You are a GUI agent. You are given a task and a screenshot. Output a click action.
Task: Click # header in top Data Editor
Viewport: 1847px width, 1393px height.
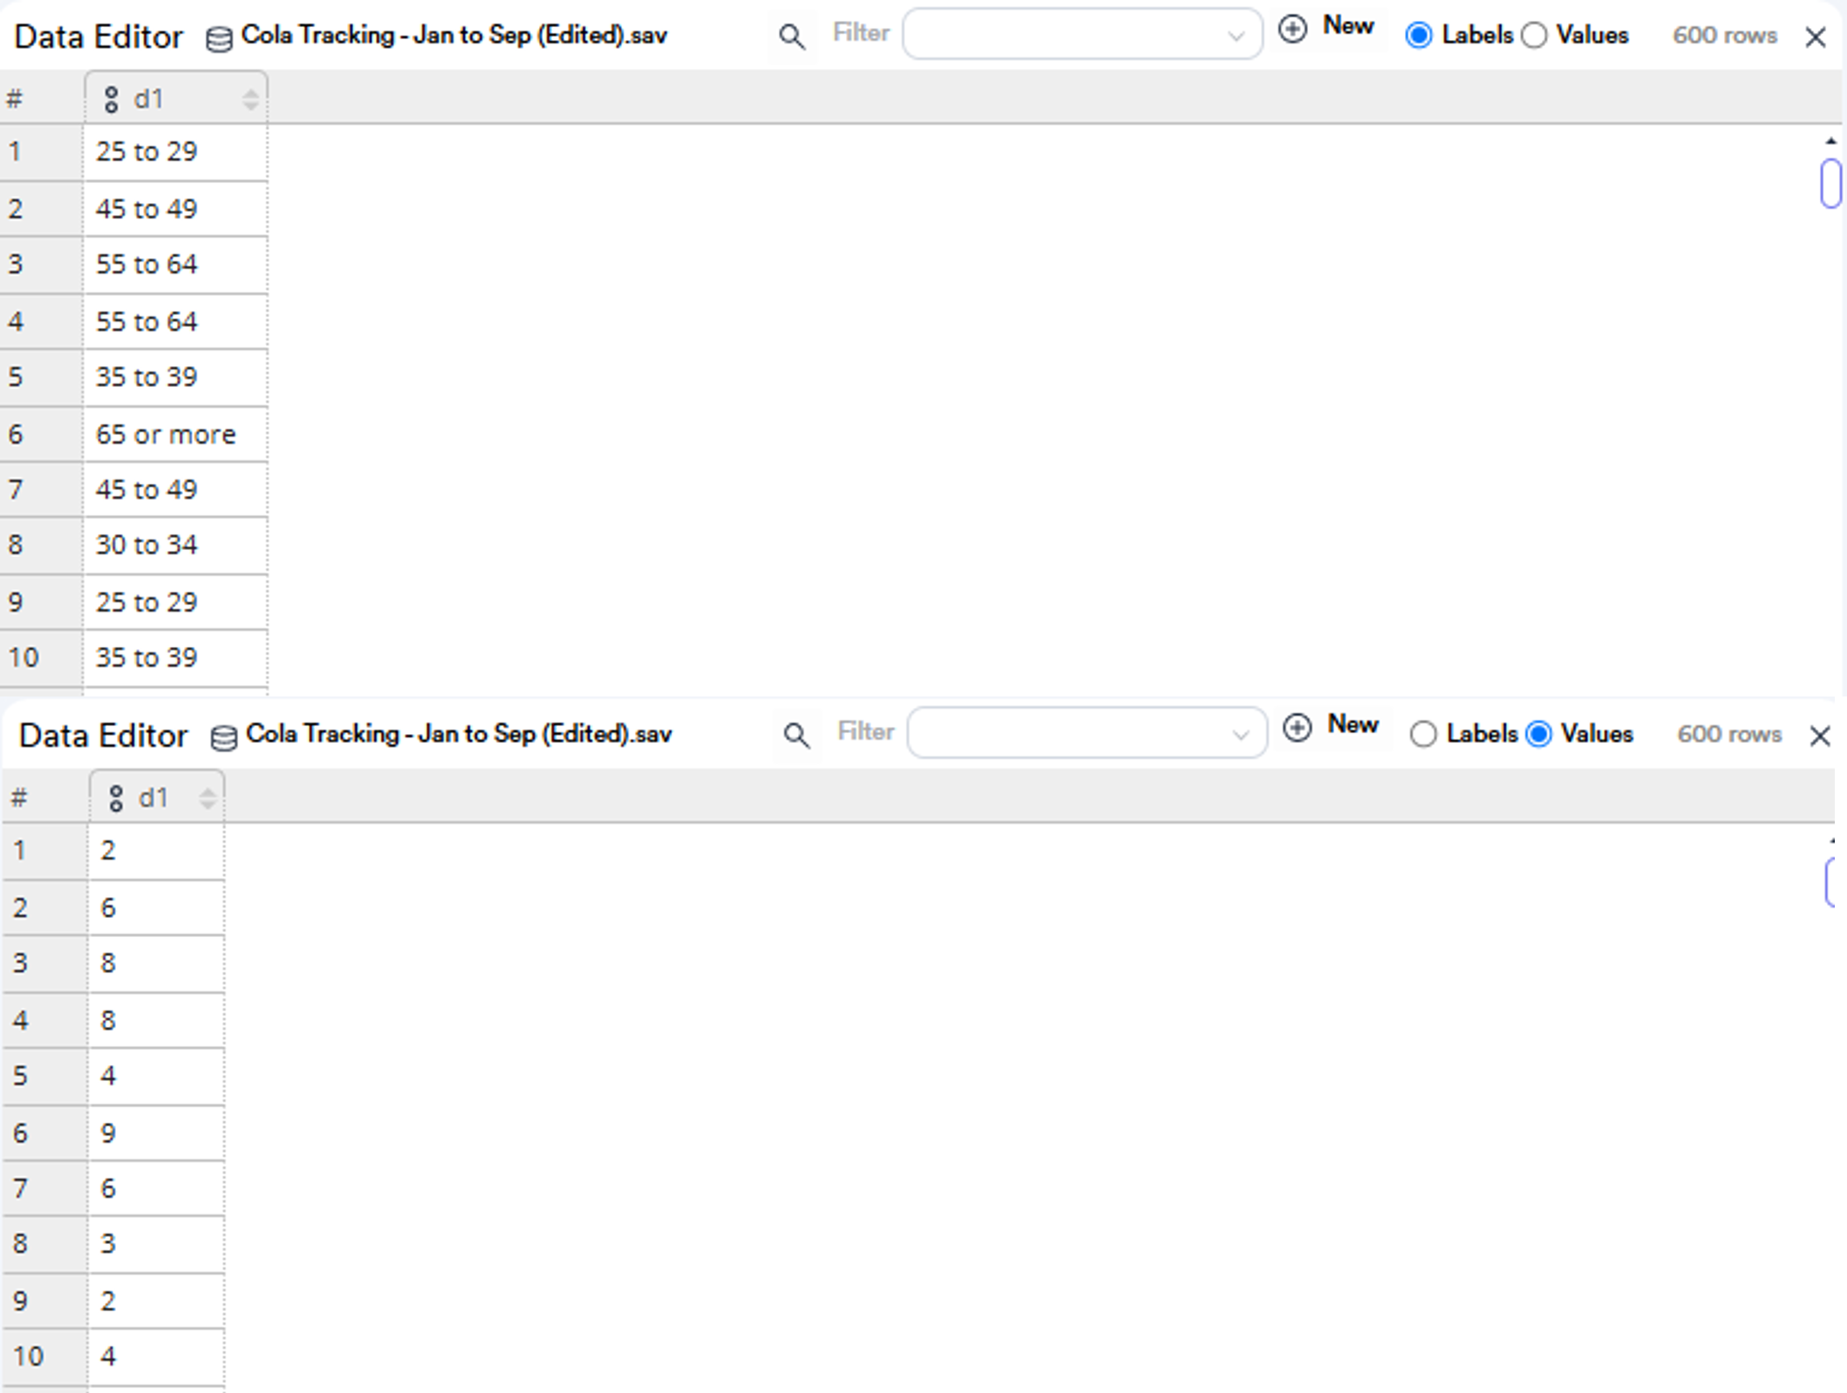(x=15, y=99)
